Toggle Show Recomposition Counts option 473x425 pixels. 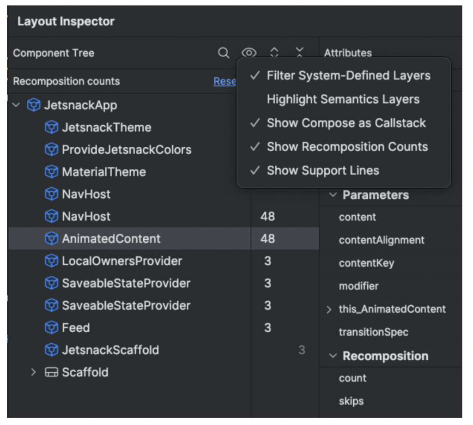point(347,147)
